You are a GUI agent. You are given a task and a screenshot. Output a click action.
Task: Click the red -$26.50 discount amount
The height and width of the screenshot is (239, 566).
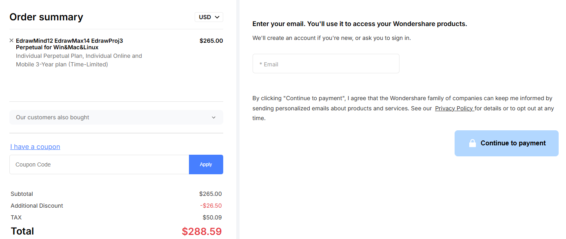pos(211,206)
